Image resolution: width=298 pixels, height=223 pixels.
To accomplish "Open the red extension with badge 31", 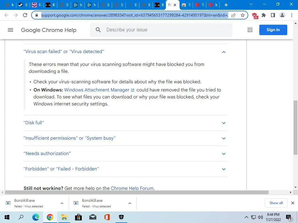I will point(255,16).
